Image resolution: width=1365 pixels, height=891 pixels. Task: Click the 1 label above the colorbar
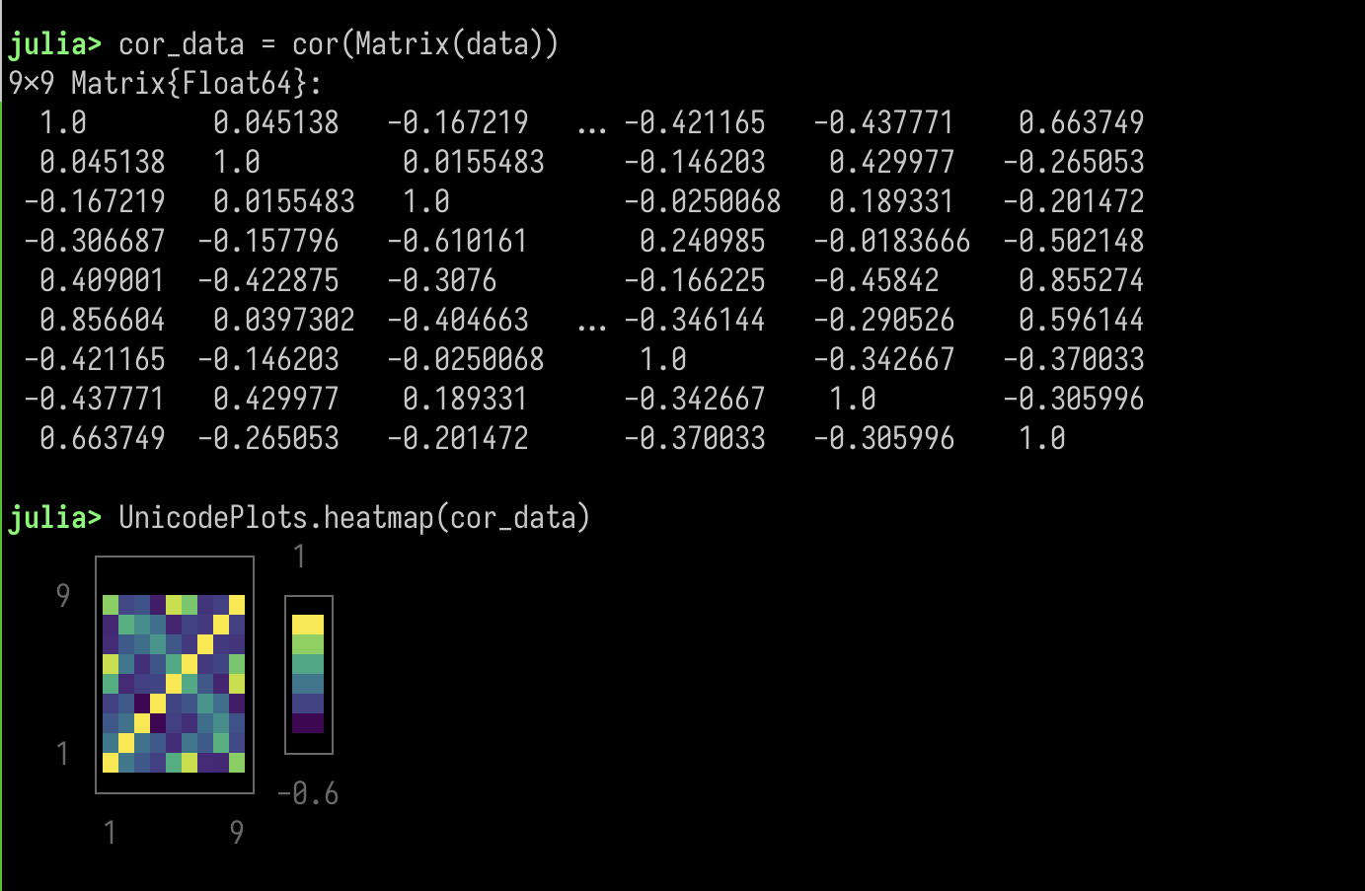click(298, 556)
